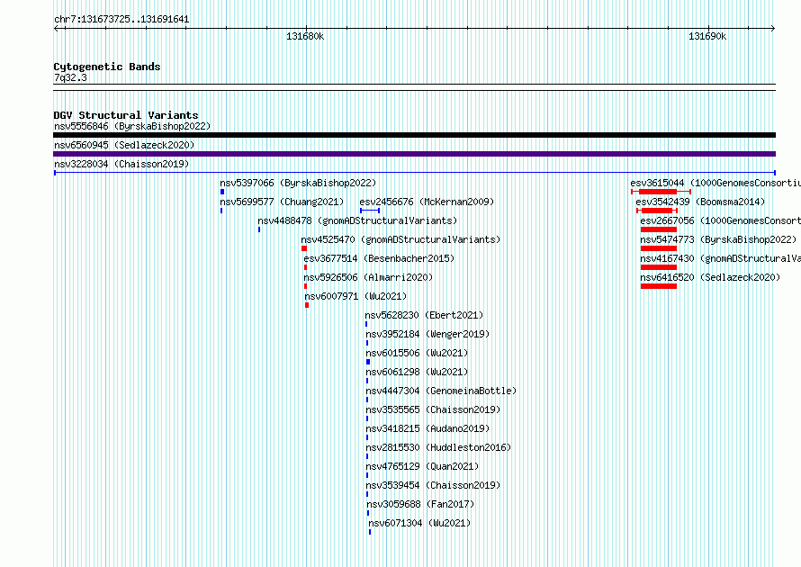This screenshot has height=567, width=801.
Task: Open nsv5699577 (Chuang2021) variant
Action: pos(282,202)
